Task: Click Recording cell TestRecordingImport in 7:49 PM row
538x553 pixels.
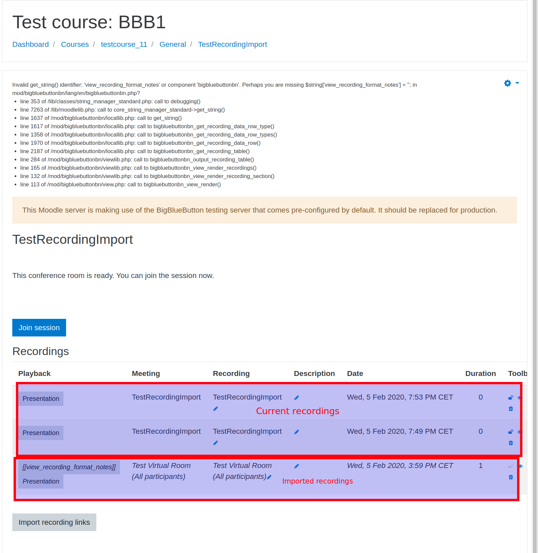Action: click(247, 431)
